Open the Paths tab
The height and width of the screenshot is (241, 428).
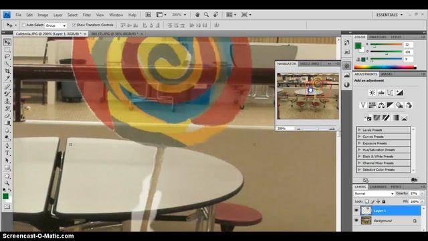click(396, 187)
